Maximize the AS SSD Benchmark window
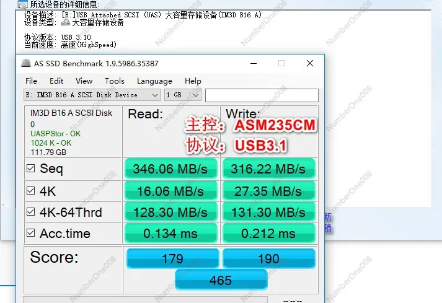442x303 pixels. click(281, 63)
